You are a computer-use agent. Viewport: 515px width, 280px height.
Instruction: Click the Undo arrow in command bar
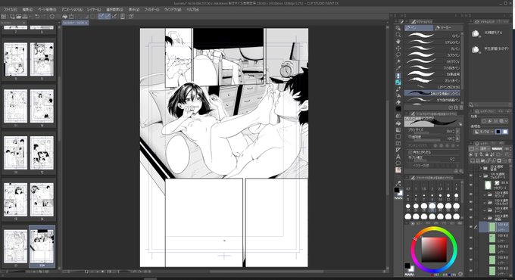37,16
